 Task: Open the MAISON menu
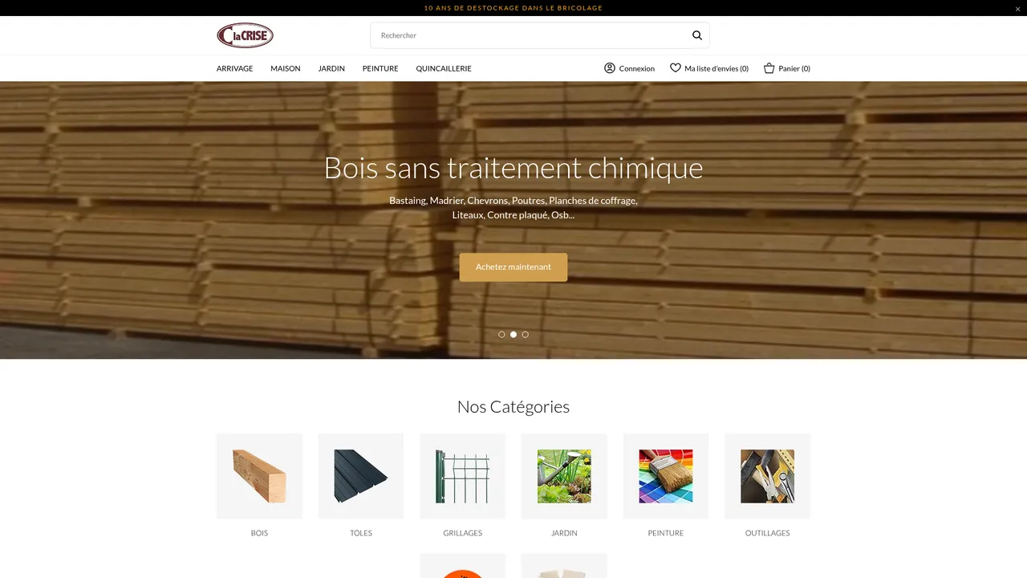tap(285, 68)
